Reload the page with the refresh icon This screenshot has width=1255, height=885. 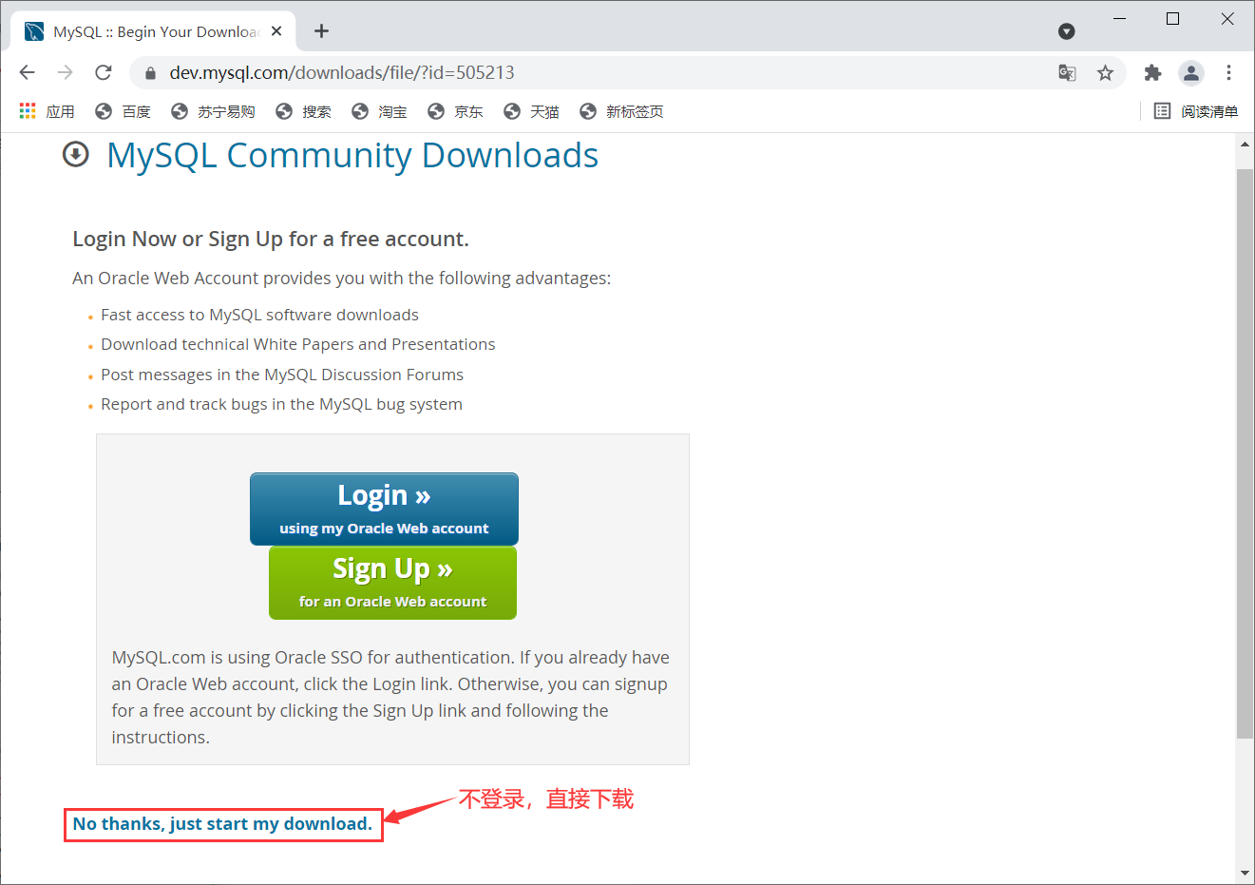click(x=104, y=72)
